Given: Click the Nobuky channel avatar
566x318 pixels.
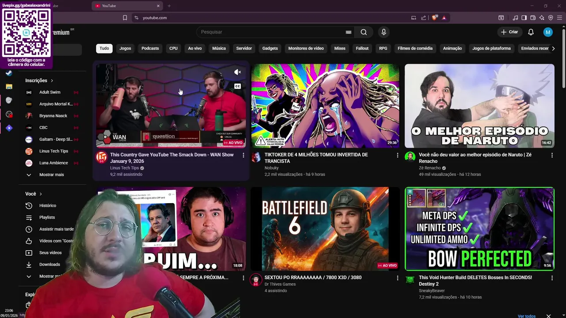Looking at the screenshot, I should pyautogui.click(x=256, y=157).
